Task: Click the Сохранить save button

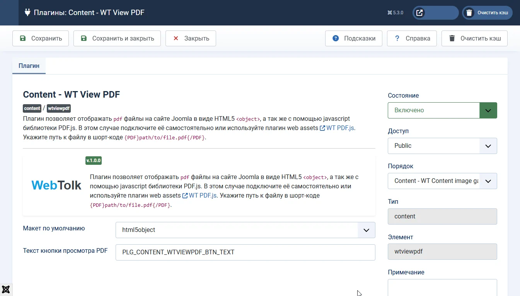Action: pos(41,39)
